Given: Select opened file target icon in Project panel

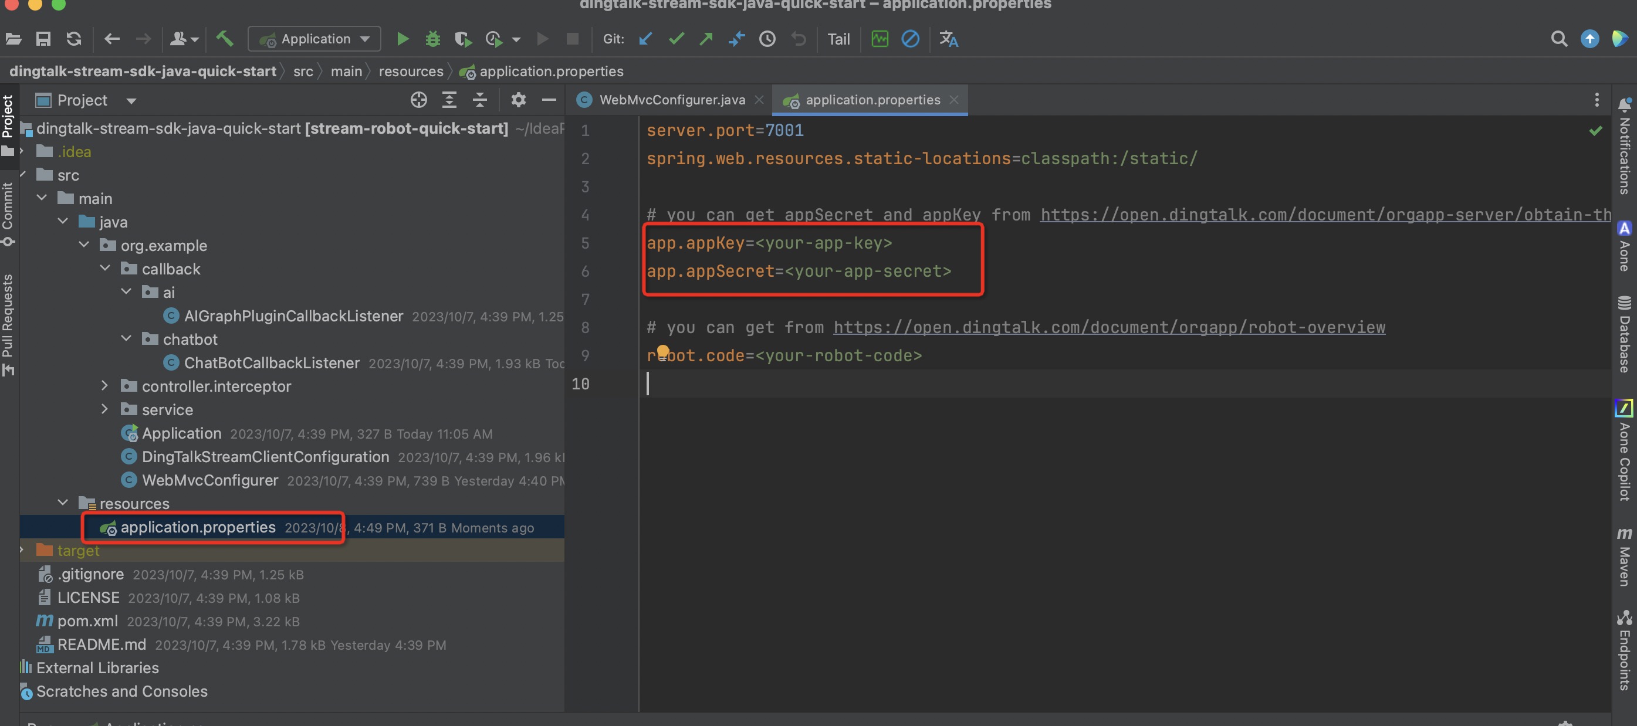Looking at the screenshot, I should pos(419,100).
